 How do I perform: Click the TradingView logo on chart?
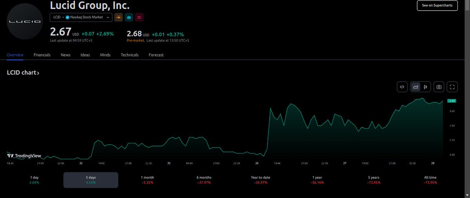[24, 155]
